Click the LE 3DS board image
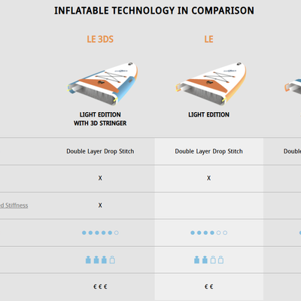The image size is (301, 301). (102, 84)
